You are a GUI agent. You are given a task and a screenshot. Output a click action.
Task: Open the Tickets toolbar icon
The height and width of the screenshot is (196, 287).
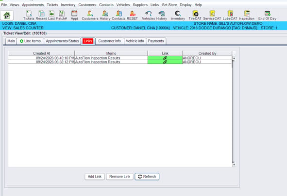pyautogui.click(x=29, y=15)
